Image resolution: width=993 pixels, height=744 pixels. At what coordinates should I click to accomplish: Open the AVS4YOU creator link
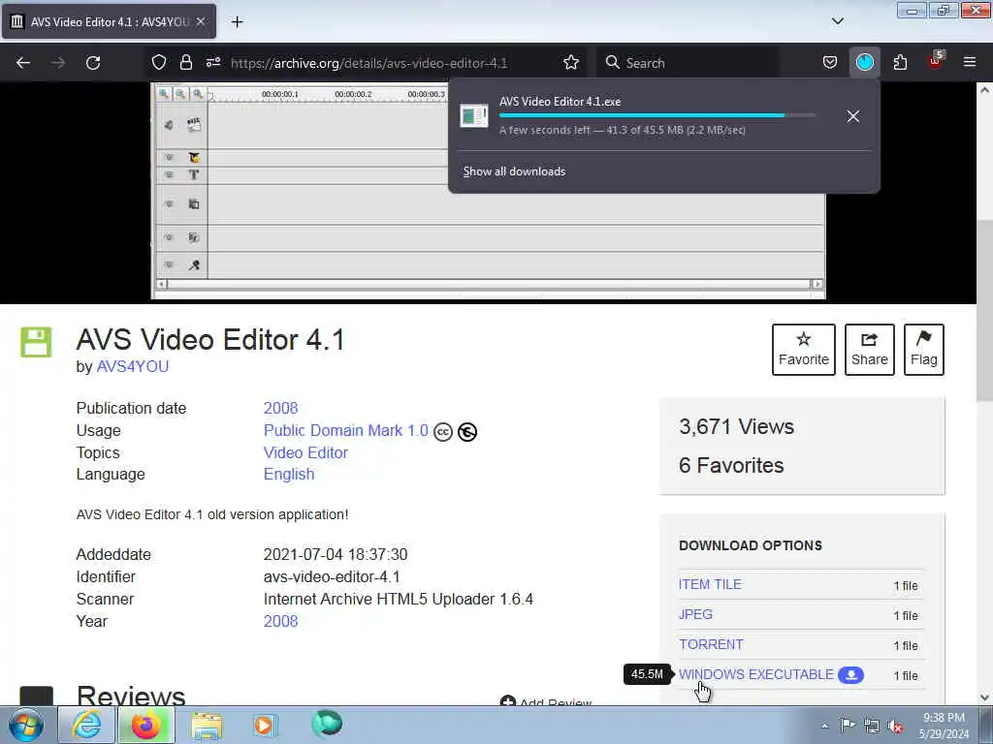point(132,367)
